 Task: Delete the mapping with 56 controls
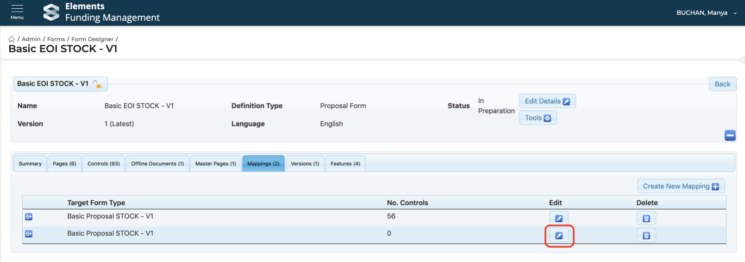pyautogui.click(x=646, y=218)
